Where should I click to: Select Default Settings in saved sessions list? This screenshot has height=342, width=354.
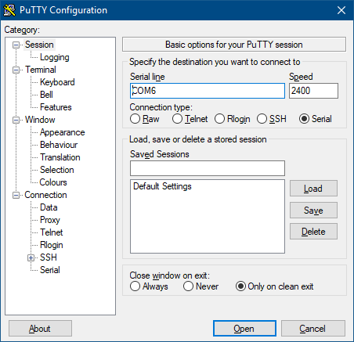162,186
